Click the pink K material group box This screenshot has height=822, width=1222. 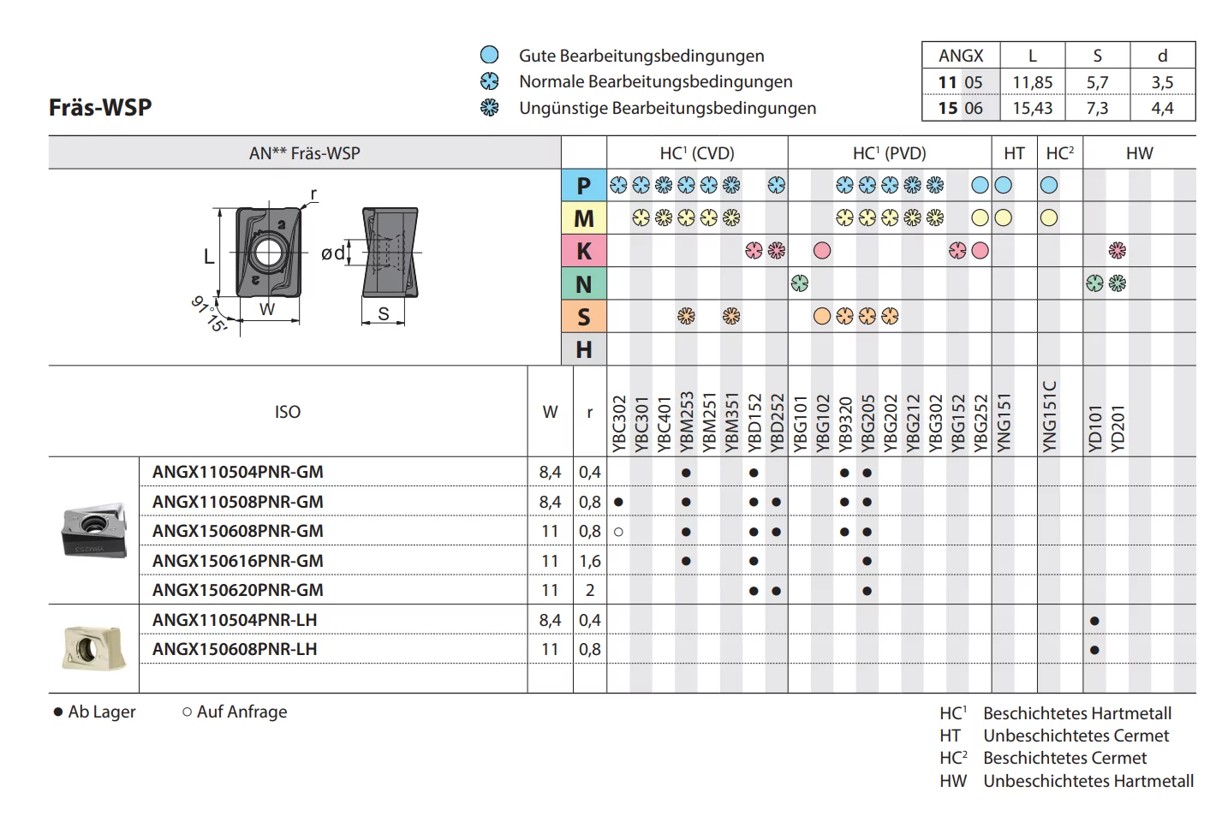pos(583,251)
